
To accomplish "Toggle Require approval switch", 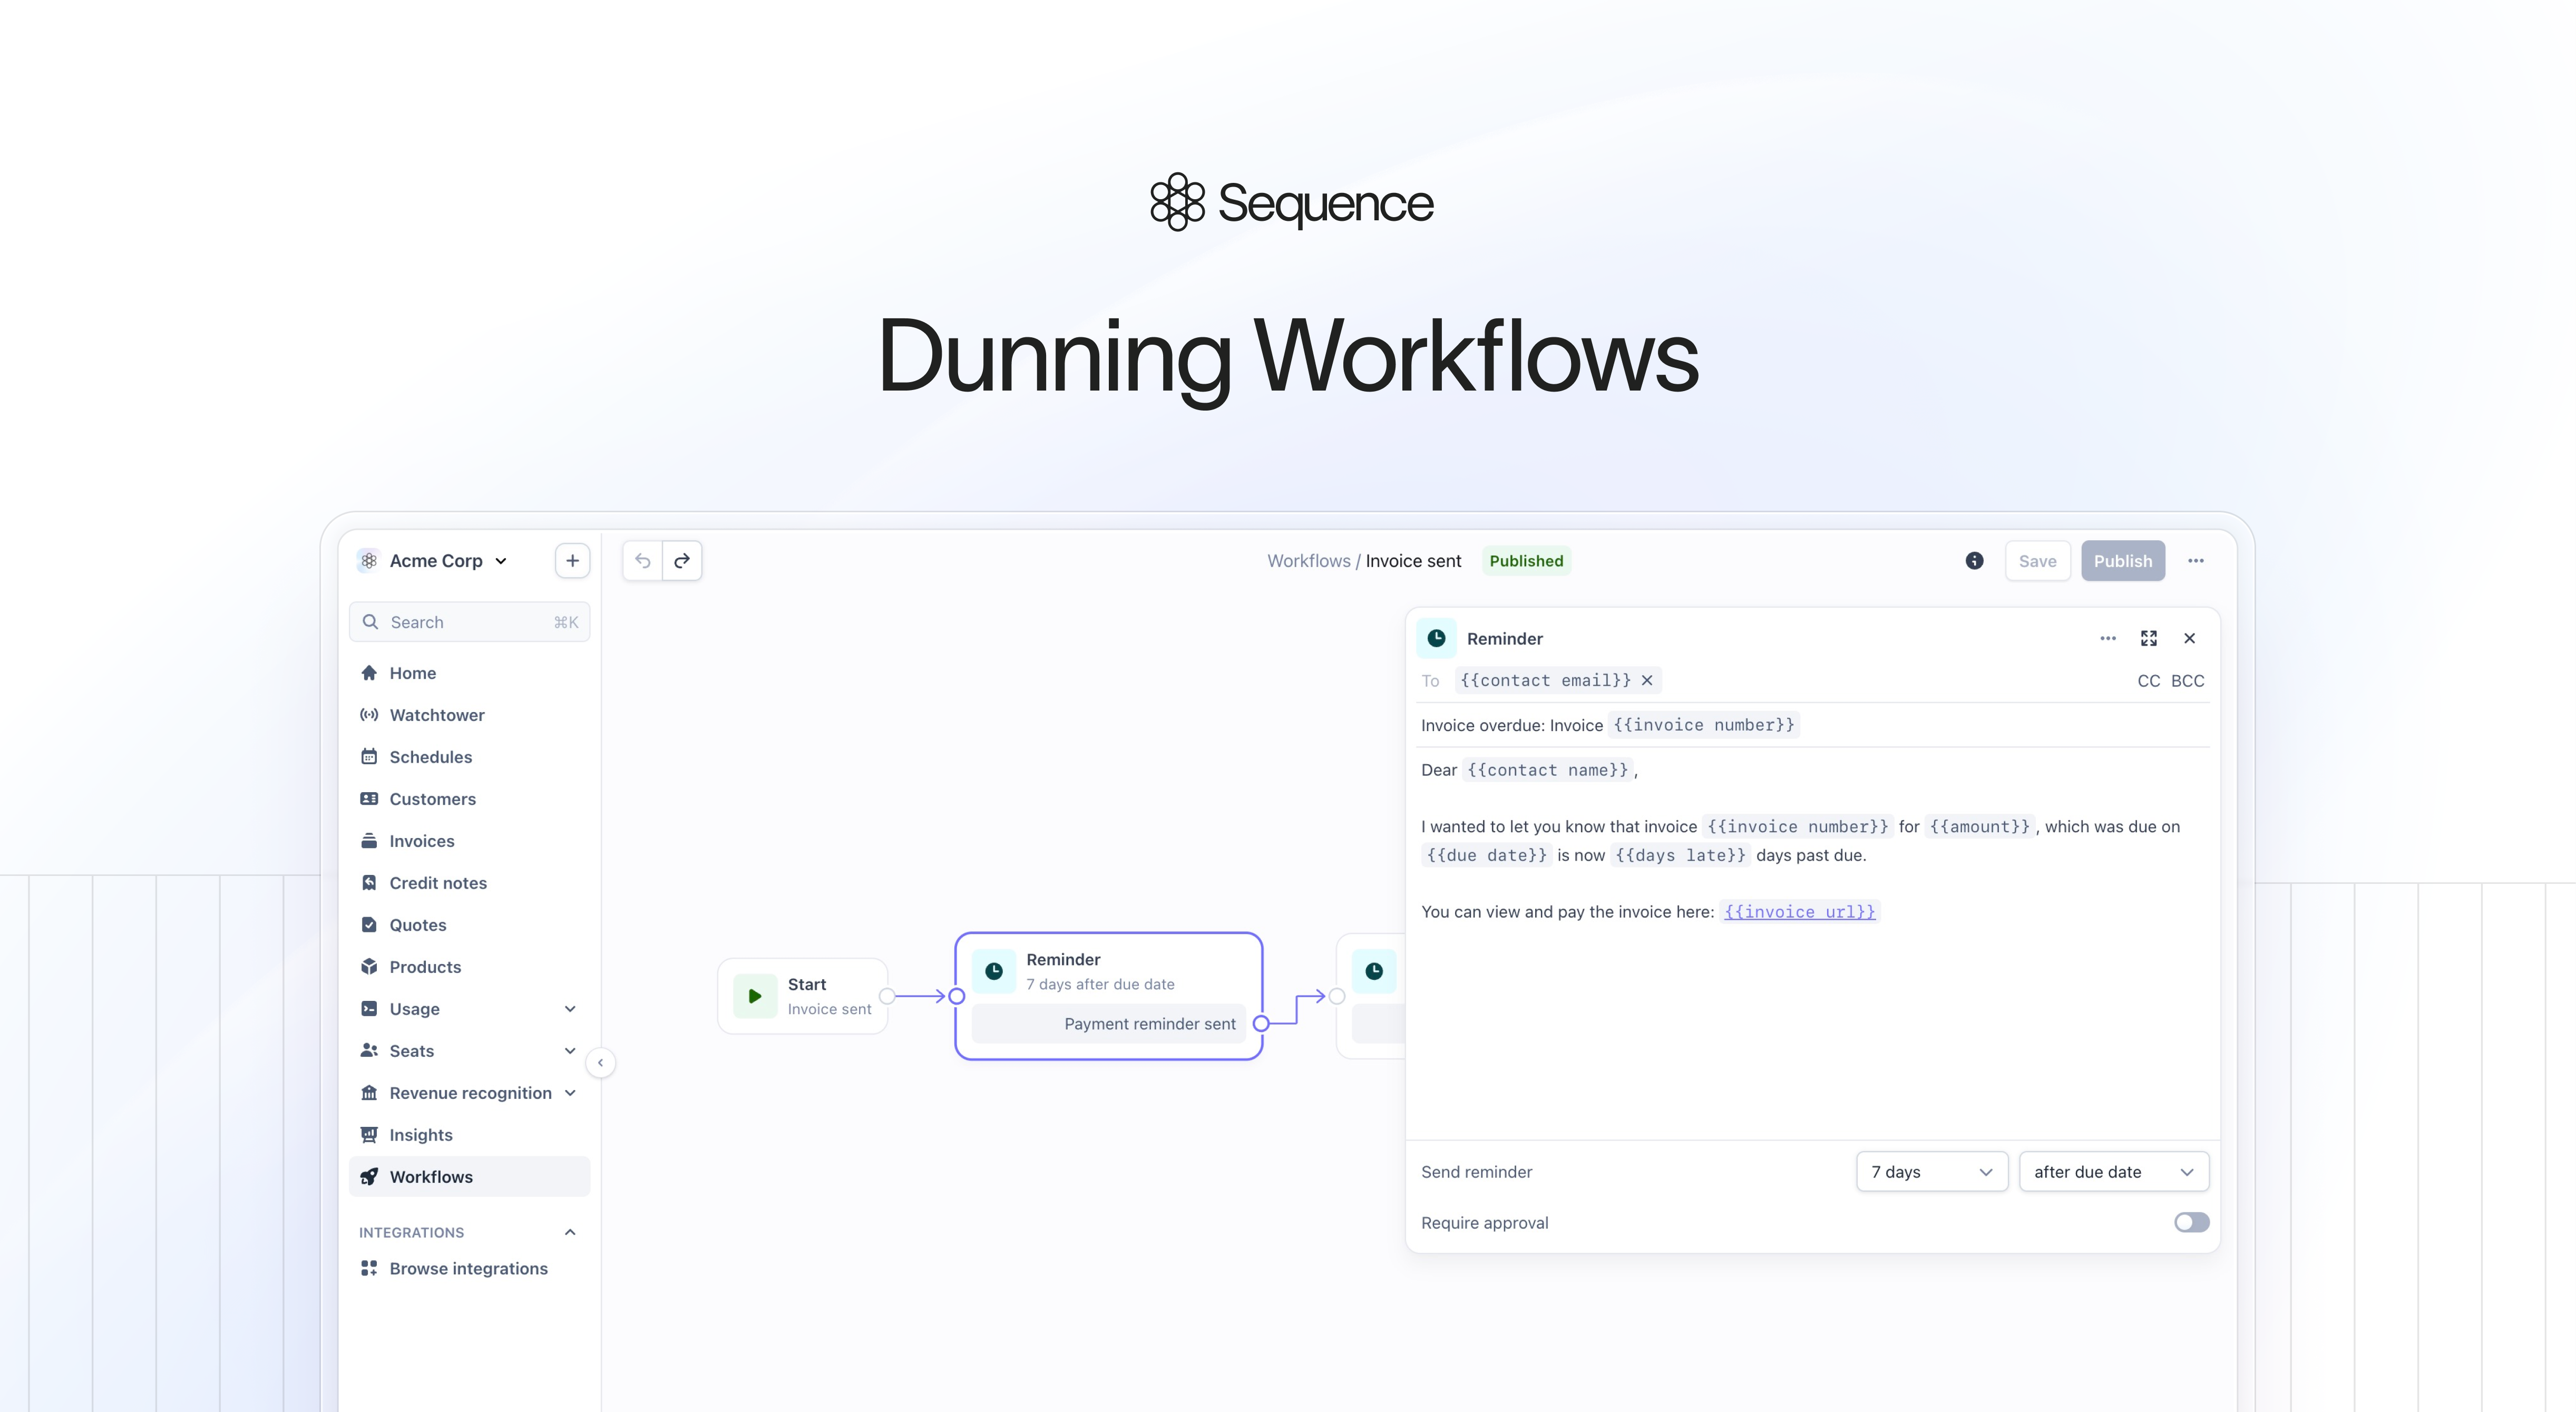I will point(2191,1223).
